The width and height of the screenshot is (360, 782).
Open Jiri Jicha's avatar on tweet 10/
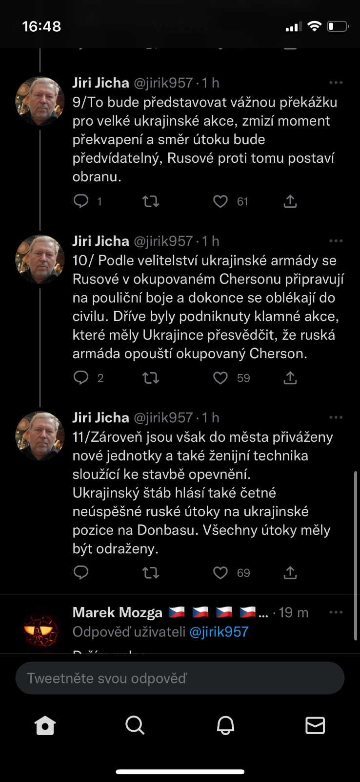(x=40, y=259)
